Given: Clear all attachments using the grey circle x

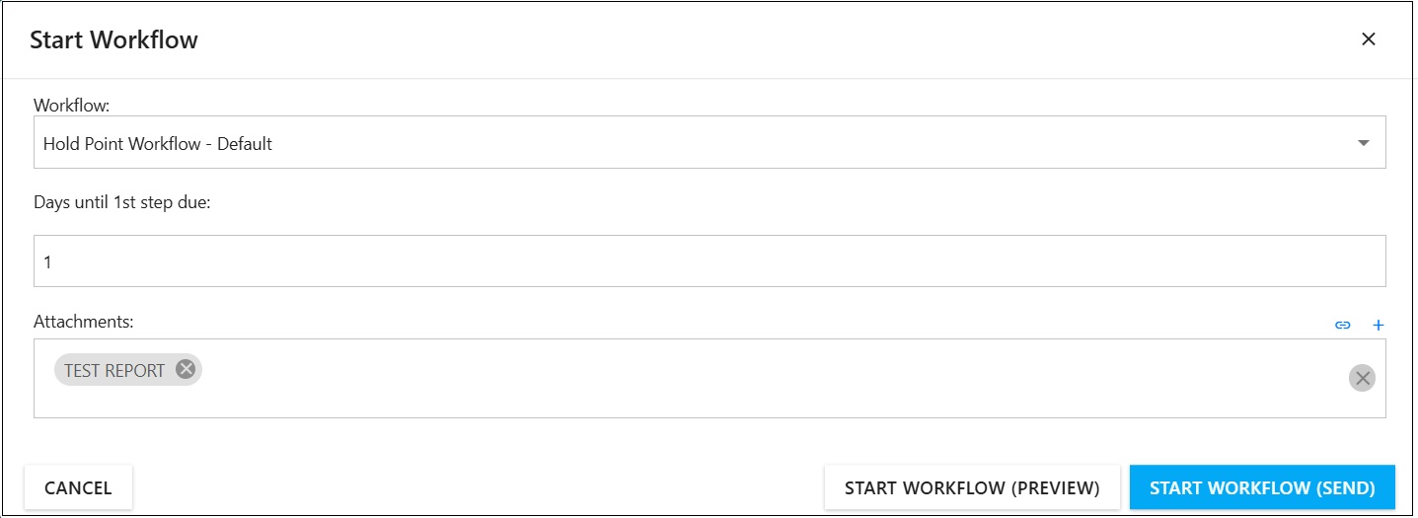Looking at the screenshot, I should click(1362, 378).
